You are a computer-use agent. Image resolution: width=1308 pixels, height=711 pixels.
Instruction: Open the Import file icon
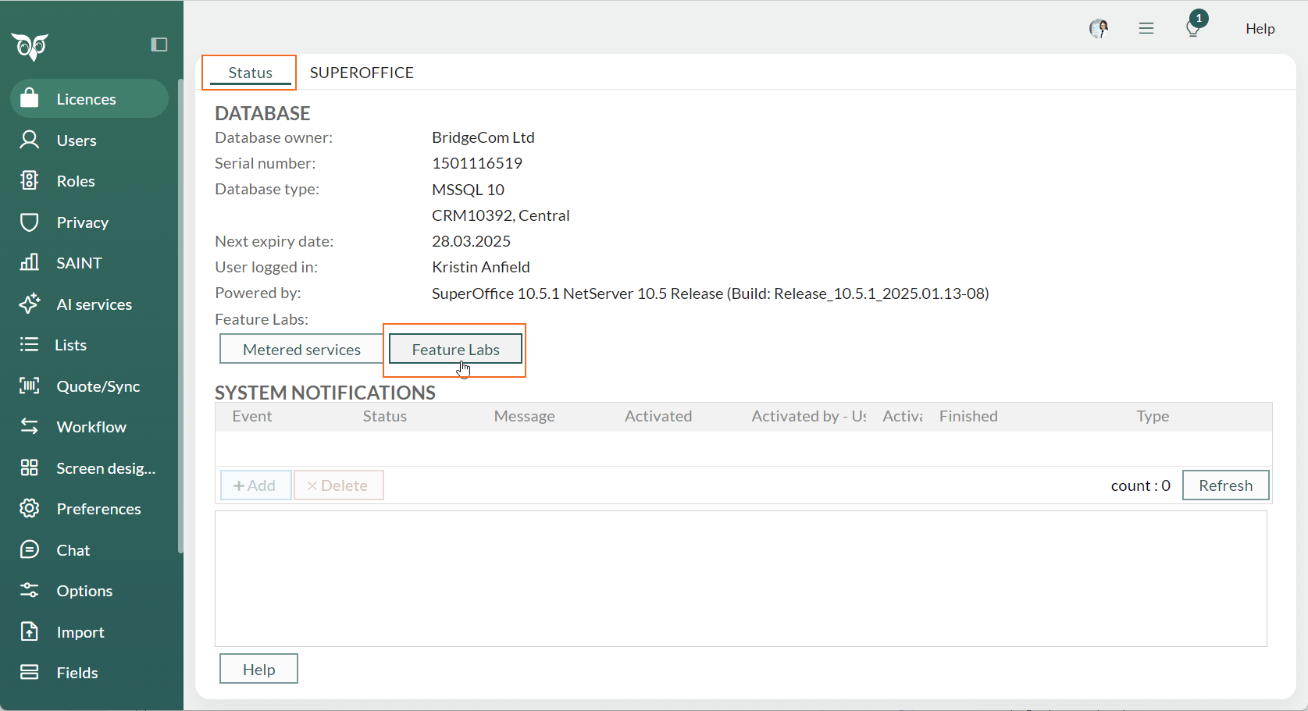(30, 631)
